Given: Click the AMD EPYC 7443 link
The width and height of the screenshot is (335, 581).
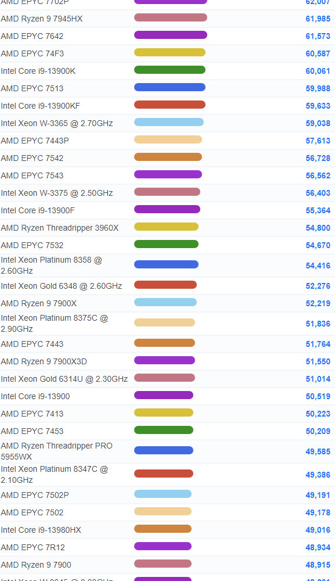Looking at the screenshot, I should pos(32,344).
